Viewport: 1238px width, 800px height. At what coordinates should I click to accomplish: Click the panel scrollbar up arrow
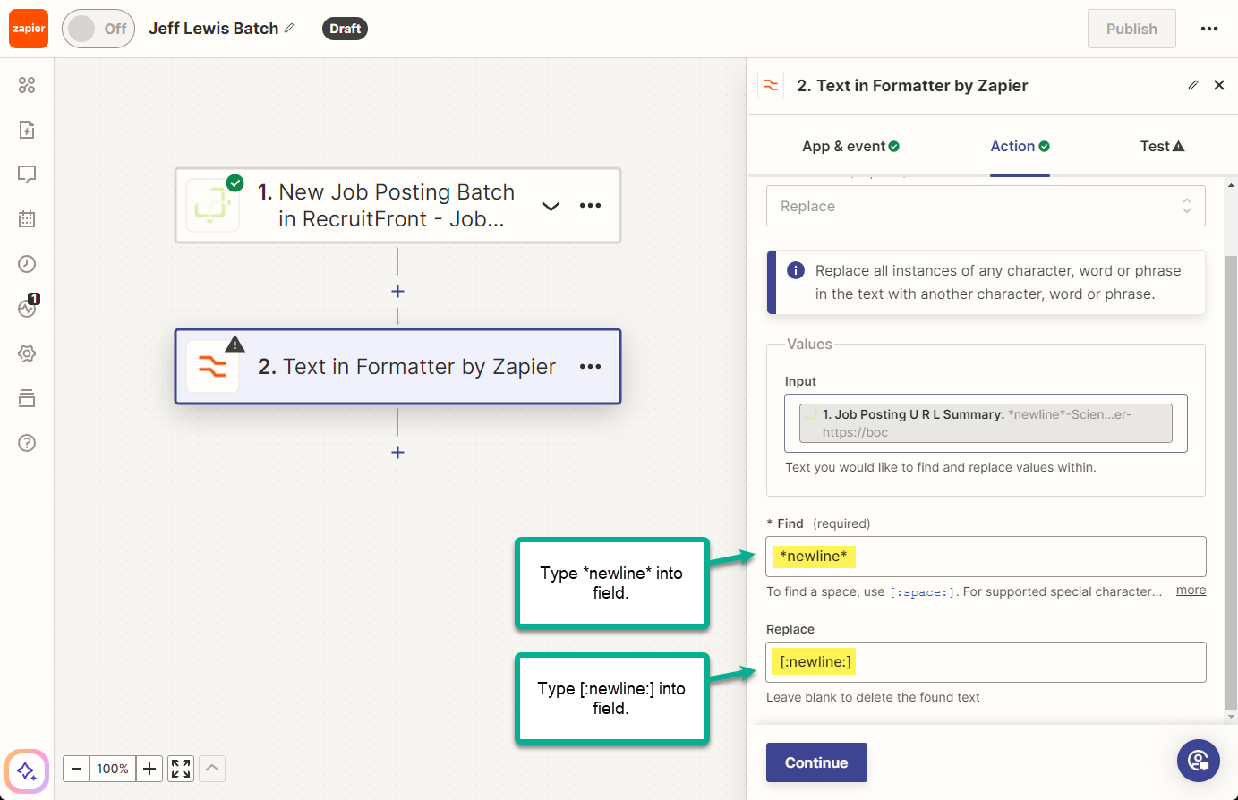[1231, 185]
